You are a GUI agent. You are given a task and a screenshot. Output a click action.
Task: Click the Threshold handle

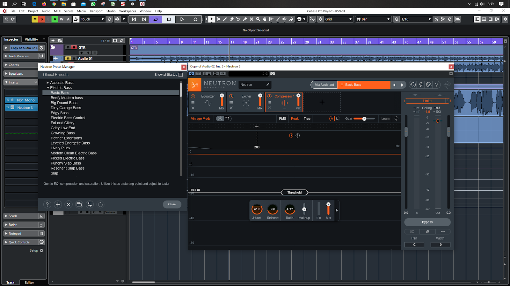pyautogui.click(x=294, y=193)
